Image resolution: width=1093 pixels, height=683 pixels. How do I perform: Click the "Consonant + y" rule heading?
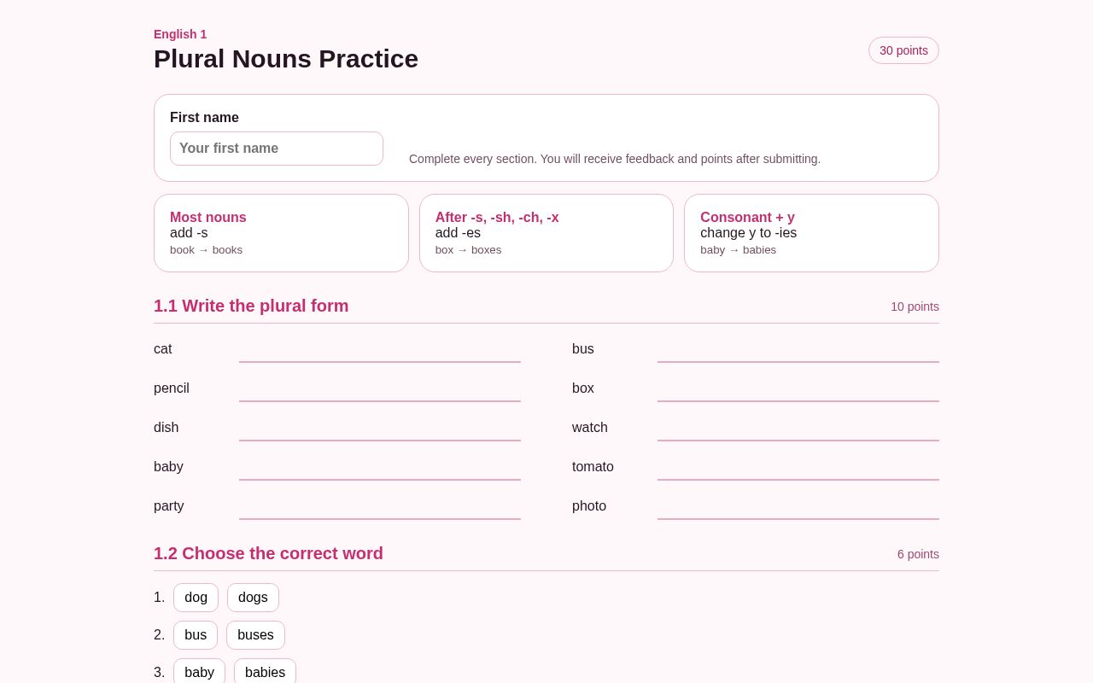point(747,218)
